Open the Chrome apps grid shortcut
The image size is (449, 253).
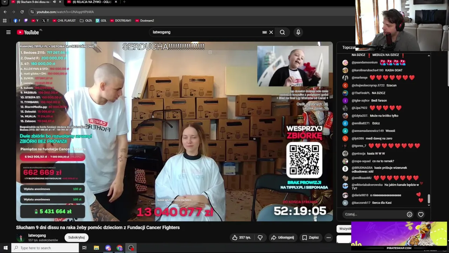[x=5, y=21]
